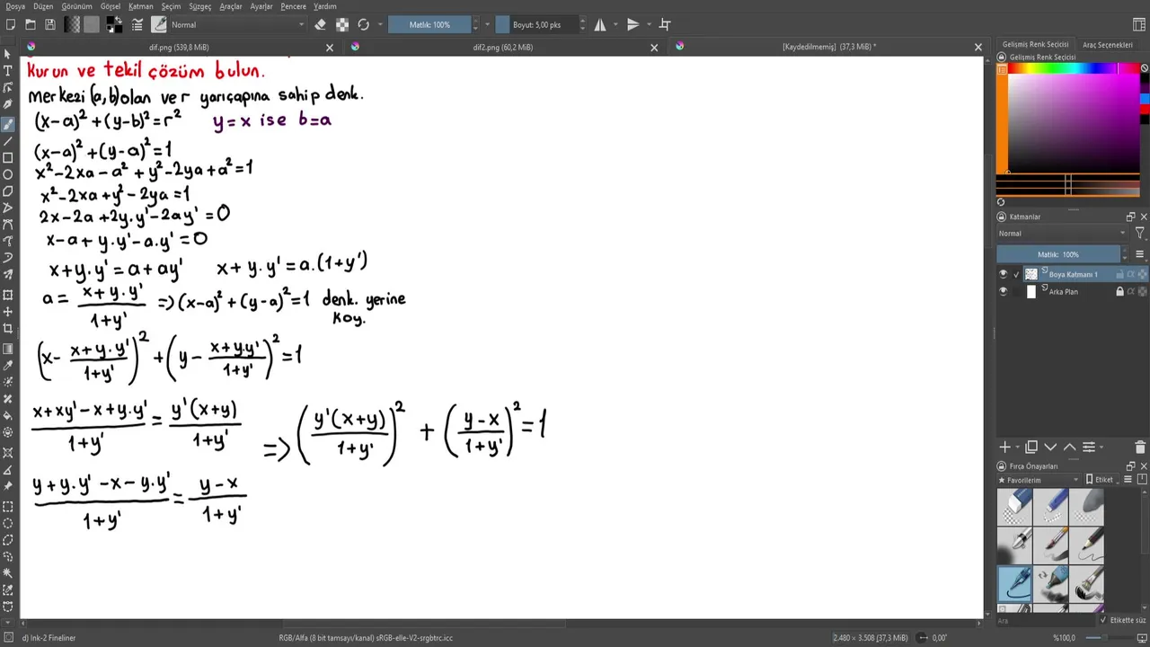Toggle lock on Boya Katmanı 1 layer
Image resolution: width=1150 pixels, height=647 pixels.
(1119, 274)
